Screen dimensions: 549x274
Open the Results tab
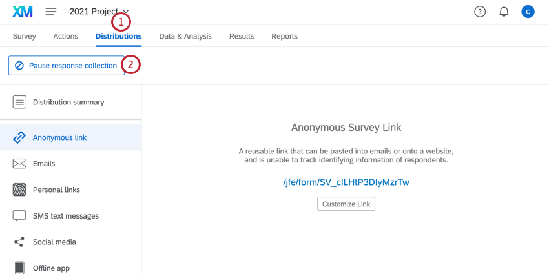[242, 36]
